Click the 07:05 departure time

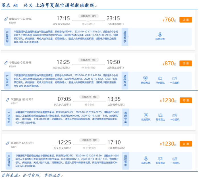[x=64, y=99]
